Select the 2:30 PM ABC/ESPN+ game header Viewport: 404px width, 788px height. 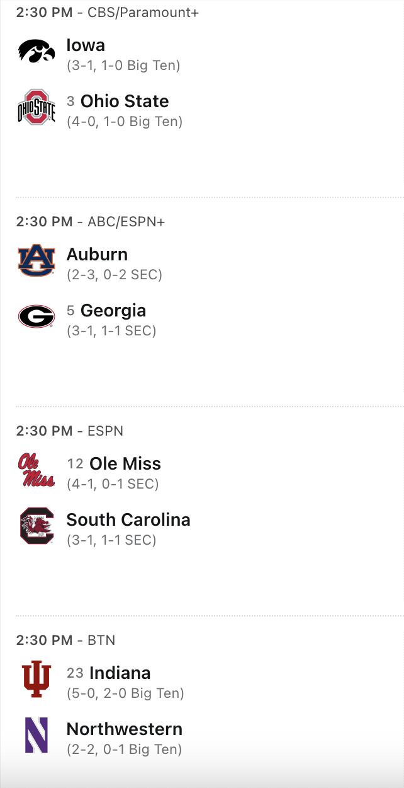[x=91, y=221]
